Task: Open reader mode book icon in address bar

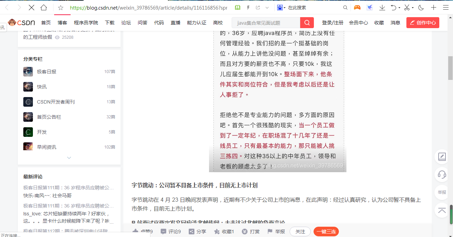Action: tap(238, 8)
